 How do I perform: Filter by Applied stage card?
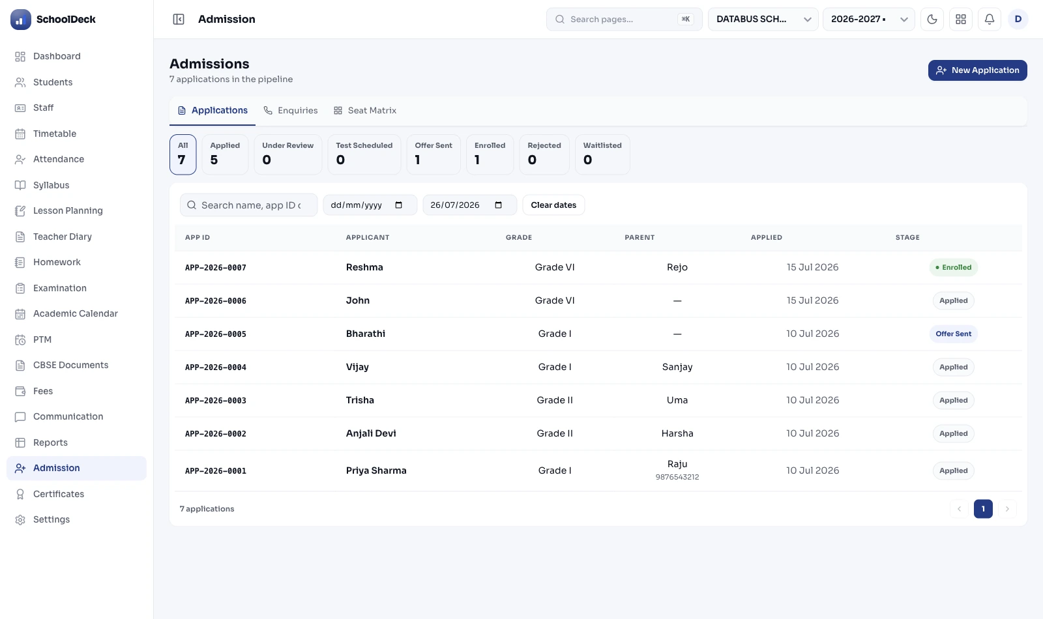point(225,154)
